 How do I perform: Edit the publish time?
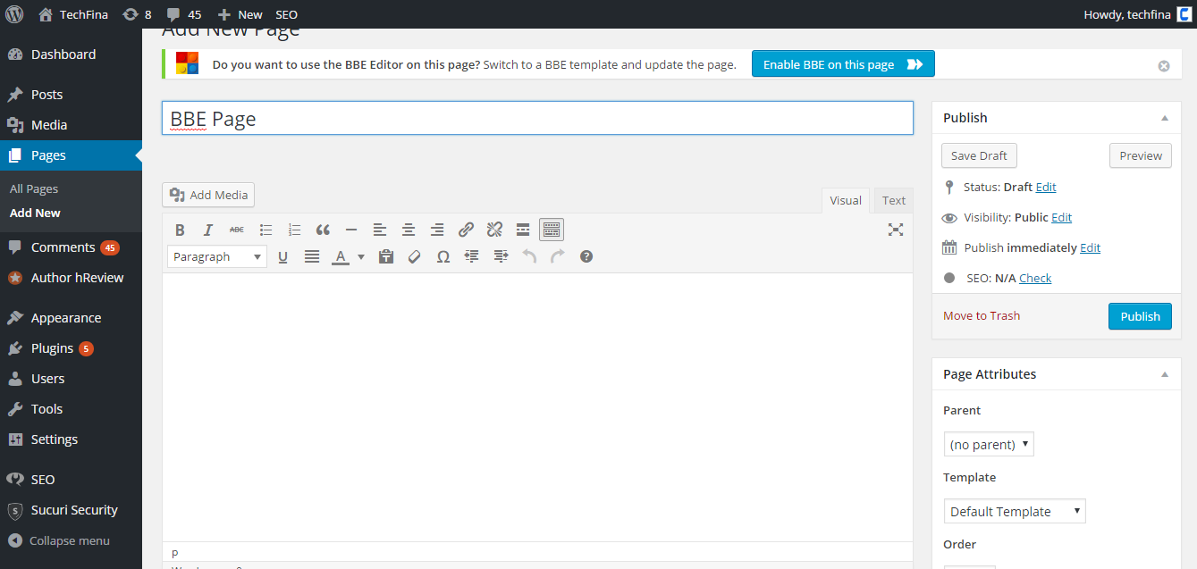pos(1091,248)
